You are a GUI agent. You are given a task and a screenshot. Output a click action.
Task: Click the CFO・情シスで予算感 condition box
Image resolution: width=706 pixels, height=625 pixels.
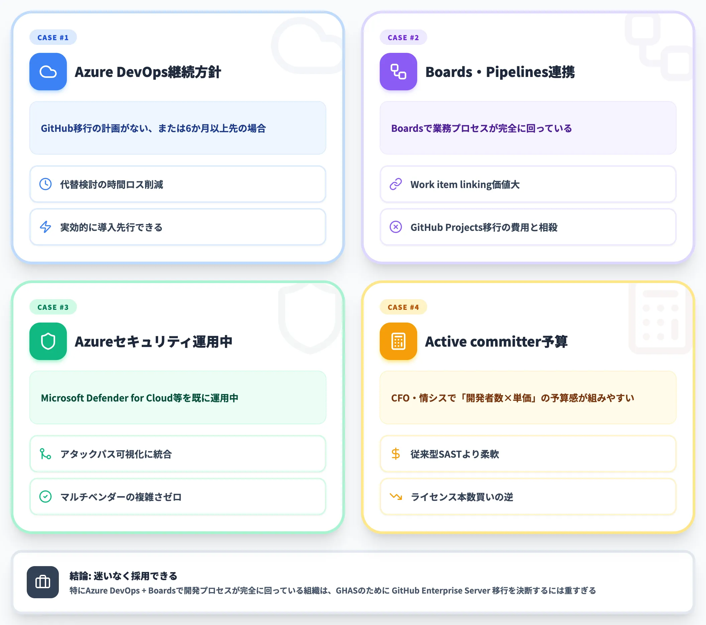click(528, 397)
